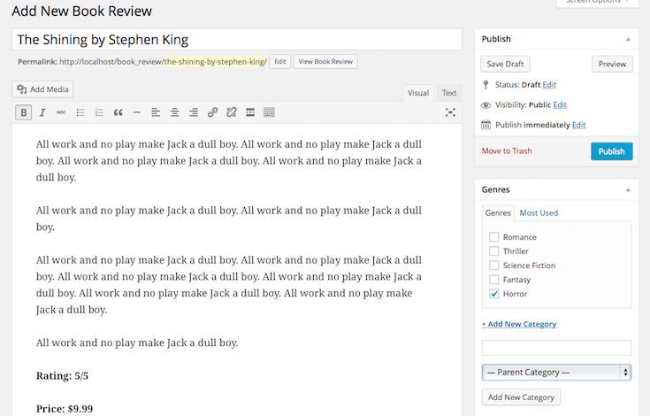Click the book review title field
This screenshot has height=416, width=650.
[x=237, y=40]
